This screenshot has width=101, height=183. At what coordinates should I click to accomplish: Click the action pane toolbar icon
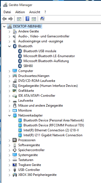click(x=34, y=19)
